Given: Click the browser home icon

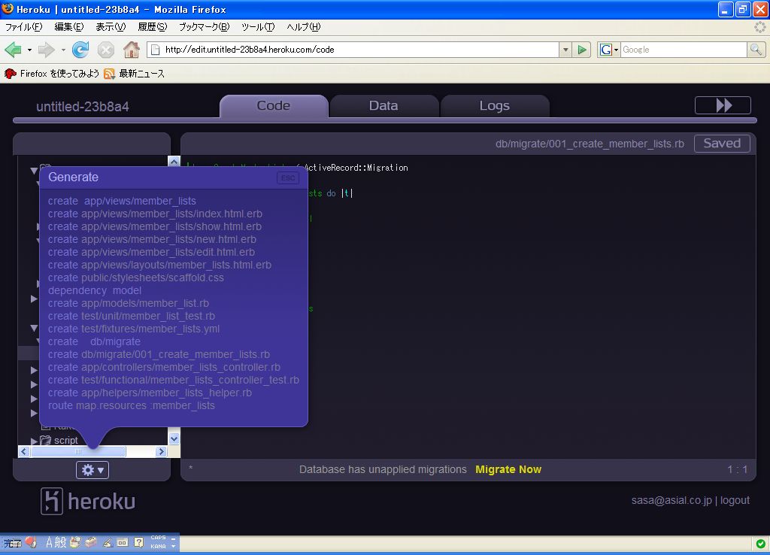Looking at the screenshot, I should (x=132, y=50).
